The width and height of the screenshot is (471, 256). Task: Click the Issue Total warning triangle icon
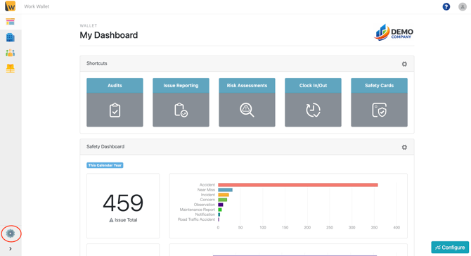(111, 220)
